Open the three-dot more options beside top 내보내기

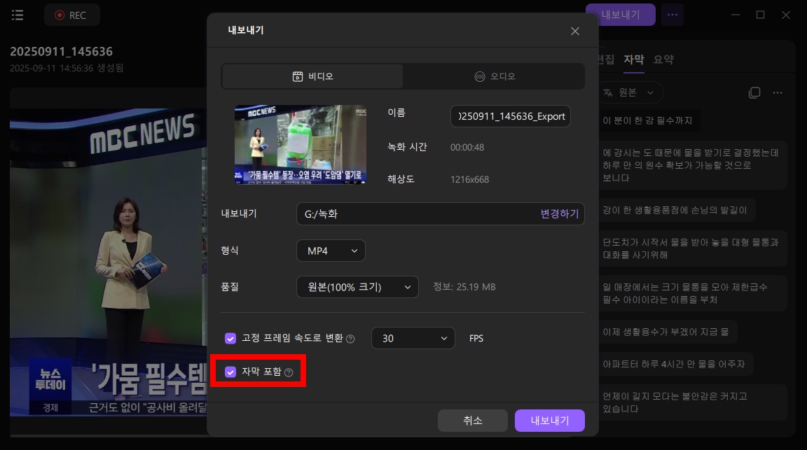pyautogui.click(x=672, y=15)
